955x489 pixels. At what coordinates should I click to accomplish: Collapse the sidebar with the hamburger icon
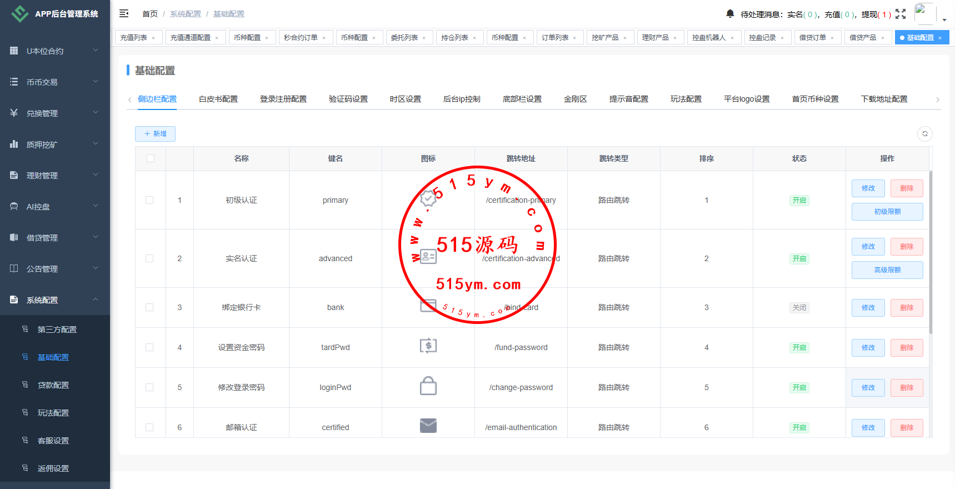pos(124,13)
